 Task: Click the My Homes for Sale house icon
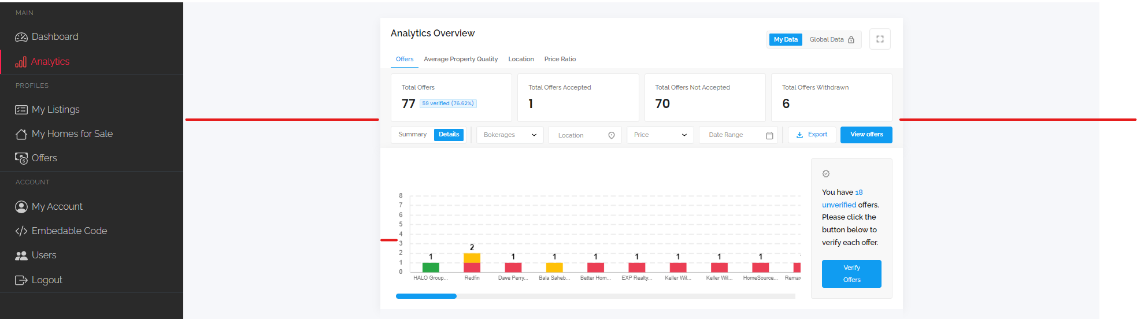pyautogui.click(x=21, y=134)
